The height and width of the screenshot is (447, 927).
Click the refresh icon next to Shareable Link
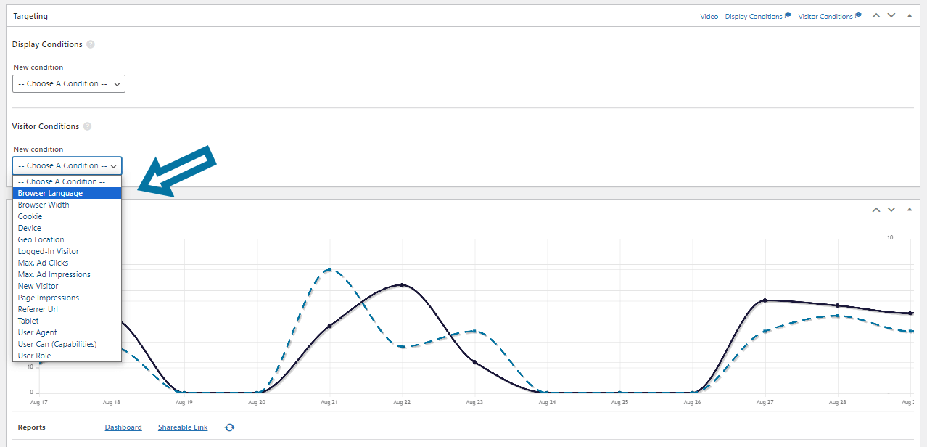click(x=229, y=427)
